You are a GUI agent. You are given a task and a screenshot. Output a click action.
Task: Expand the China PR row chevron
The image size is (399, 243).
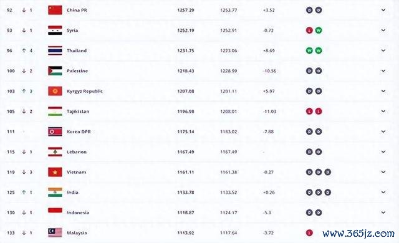(383, 10)
